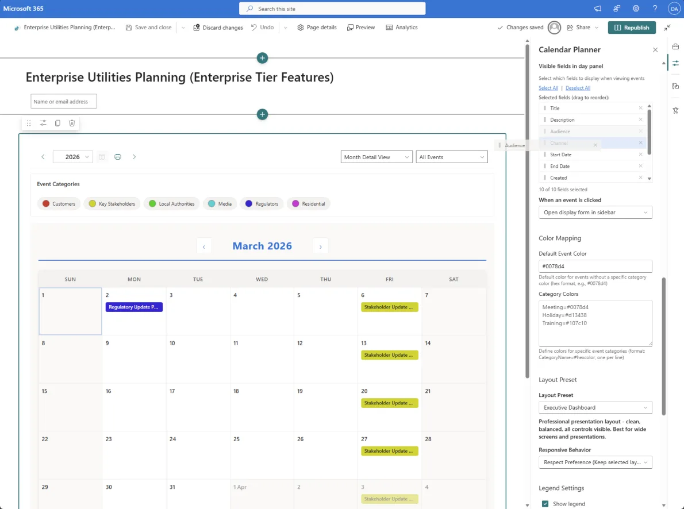
Task: Open the Month Detail View dropdown
Action: pos(376,156)
